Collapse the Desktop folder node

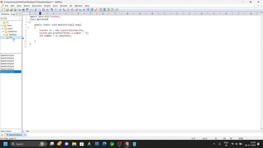click(4, 35)
